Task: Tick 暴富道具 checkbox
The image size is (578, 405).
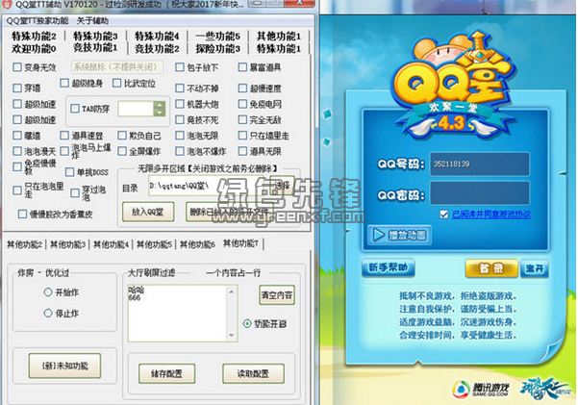Action: (x=242, y=67)
